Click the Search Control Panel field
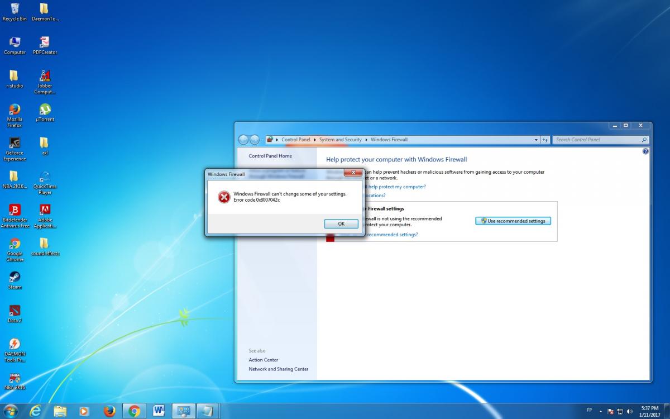The image size is (670, 419). (x=601, y=140)
